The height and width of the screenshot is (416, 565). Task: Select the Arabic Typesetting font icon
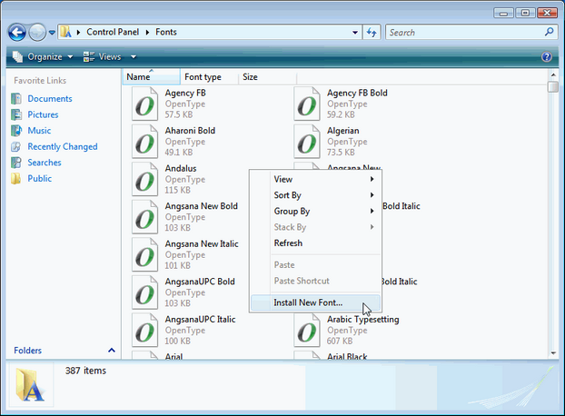pos(307,331)
